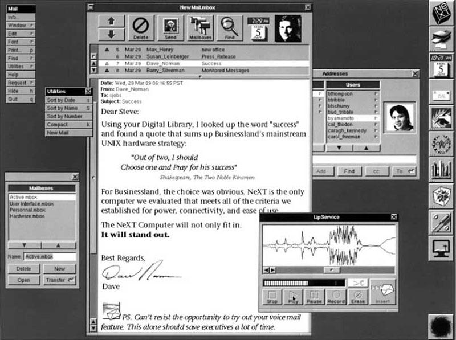
Task: Open the tools screwdriver dock icon
Action: (441, 222)
